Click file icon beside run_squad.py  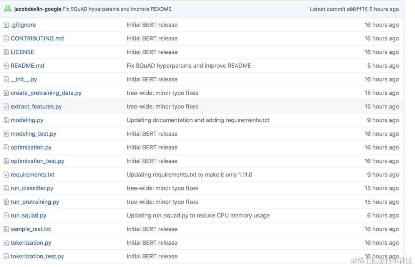pyautogui.click(x=6, y=216)
